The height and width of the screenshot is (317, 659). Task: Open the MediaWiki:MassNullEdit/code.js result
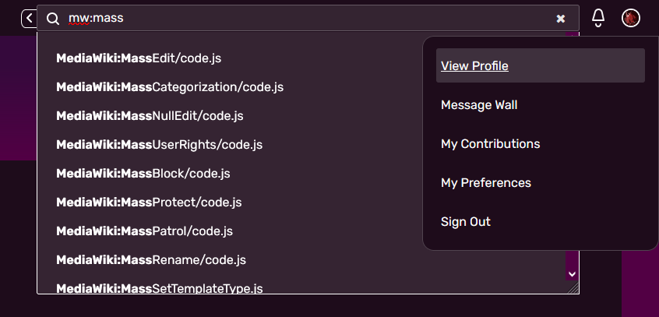click(150, 115)
